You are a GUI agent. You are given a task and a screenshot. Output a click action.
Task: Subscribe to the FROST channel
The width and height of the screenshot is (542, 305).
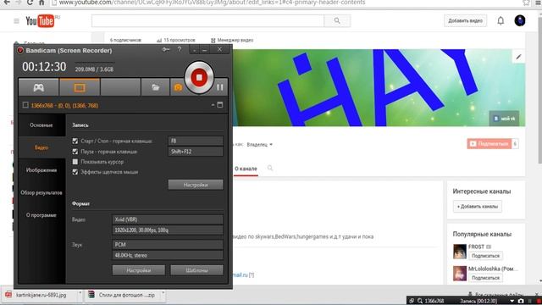click(485, 256)
